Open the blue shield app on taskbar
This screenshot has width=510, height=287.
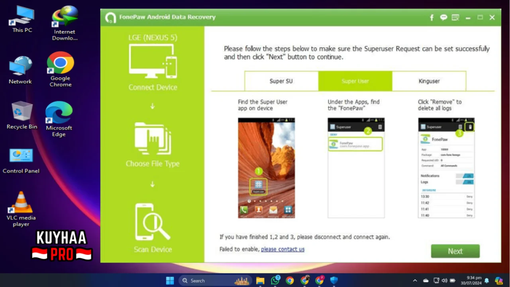pos(334,281)
